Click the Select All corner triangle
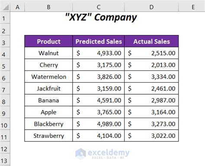The image size is (205, 166). pos(5,7)
